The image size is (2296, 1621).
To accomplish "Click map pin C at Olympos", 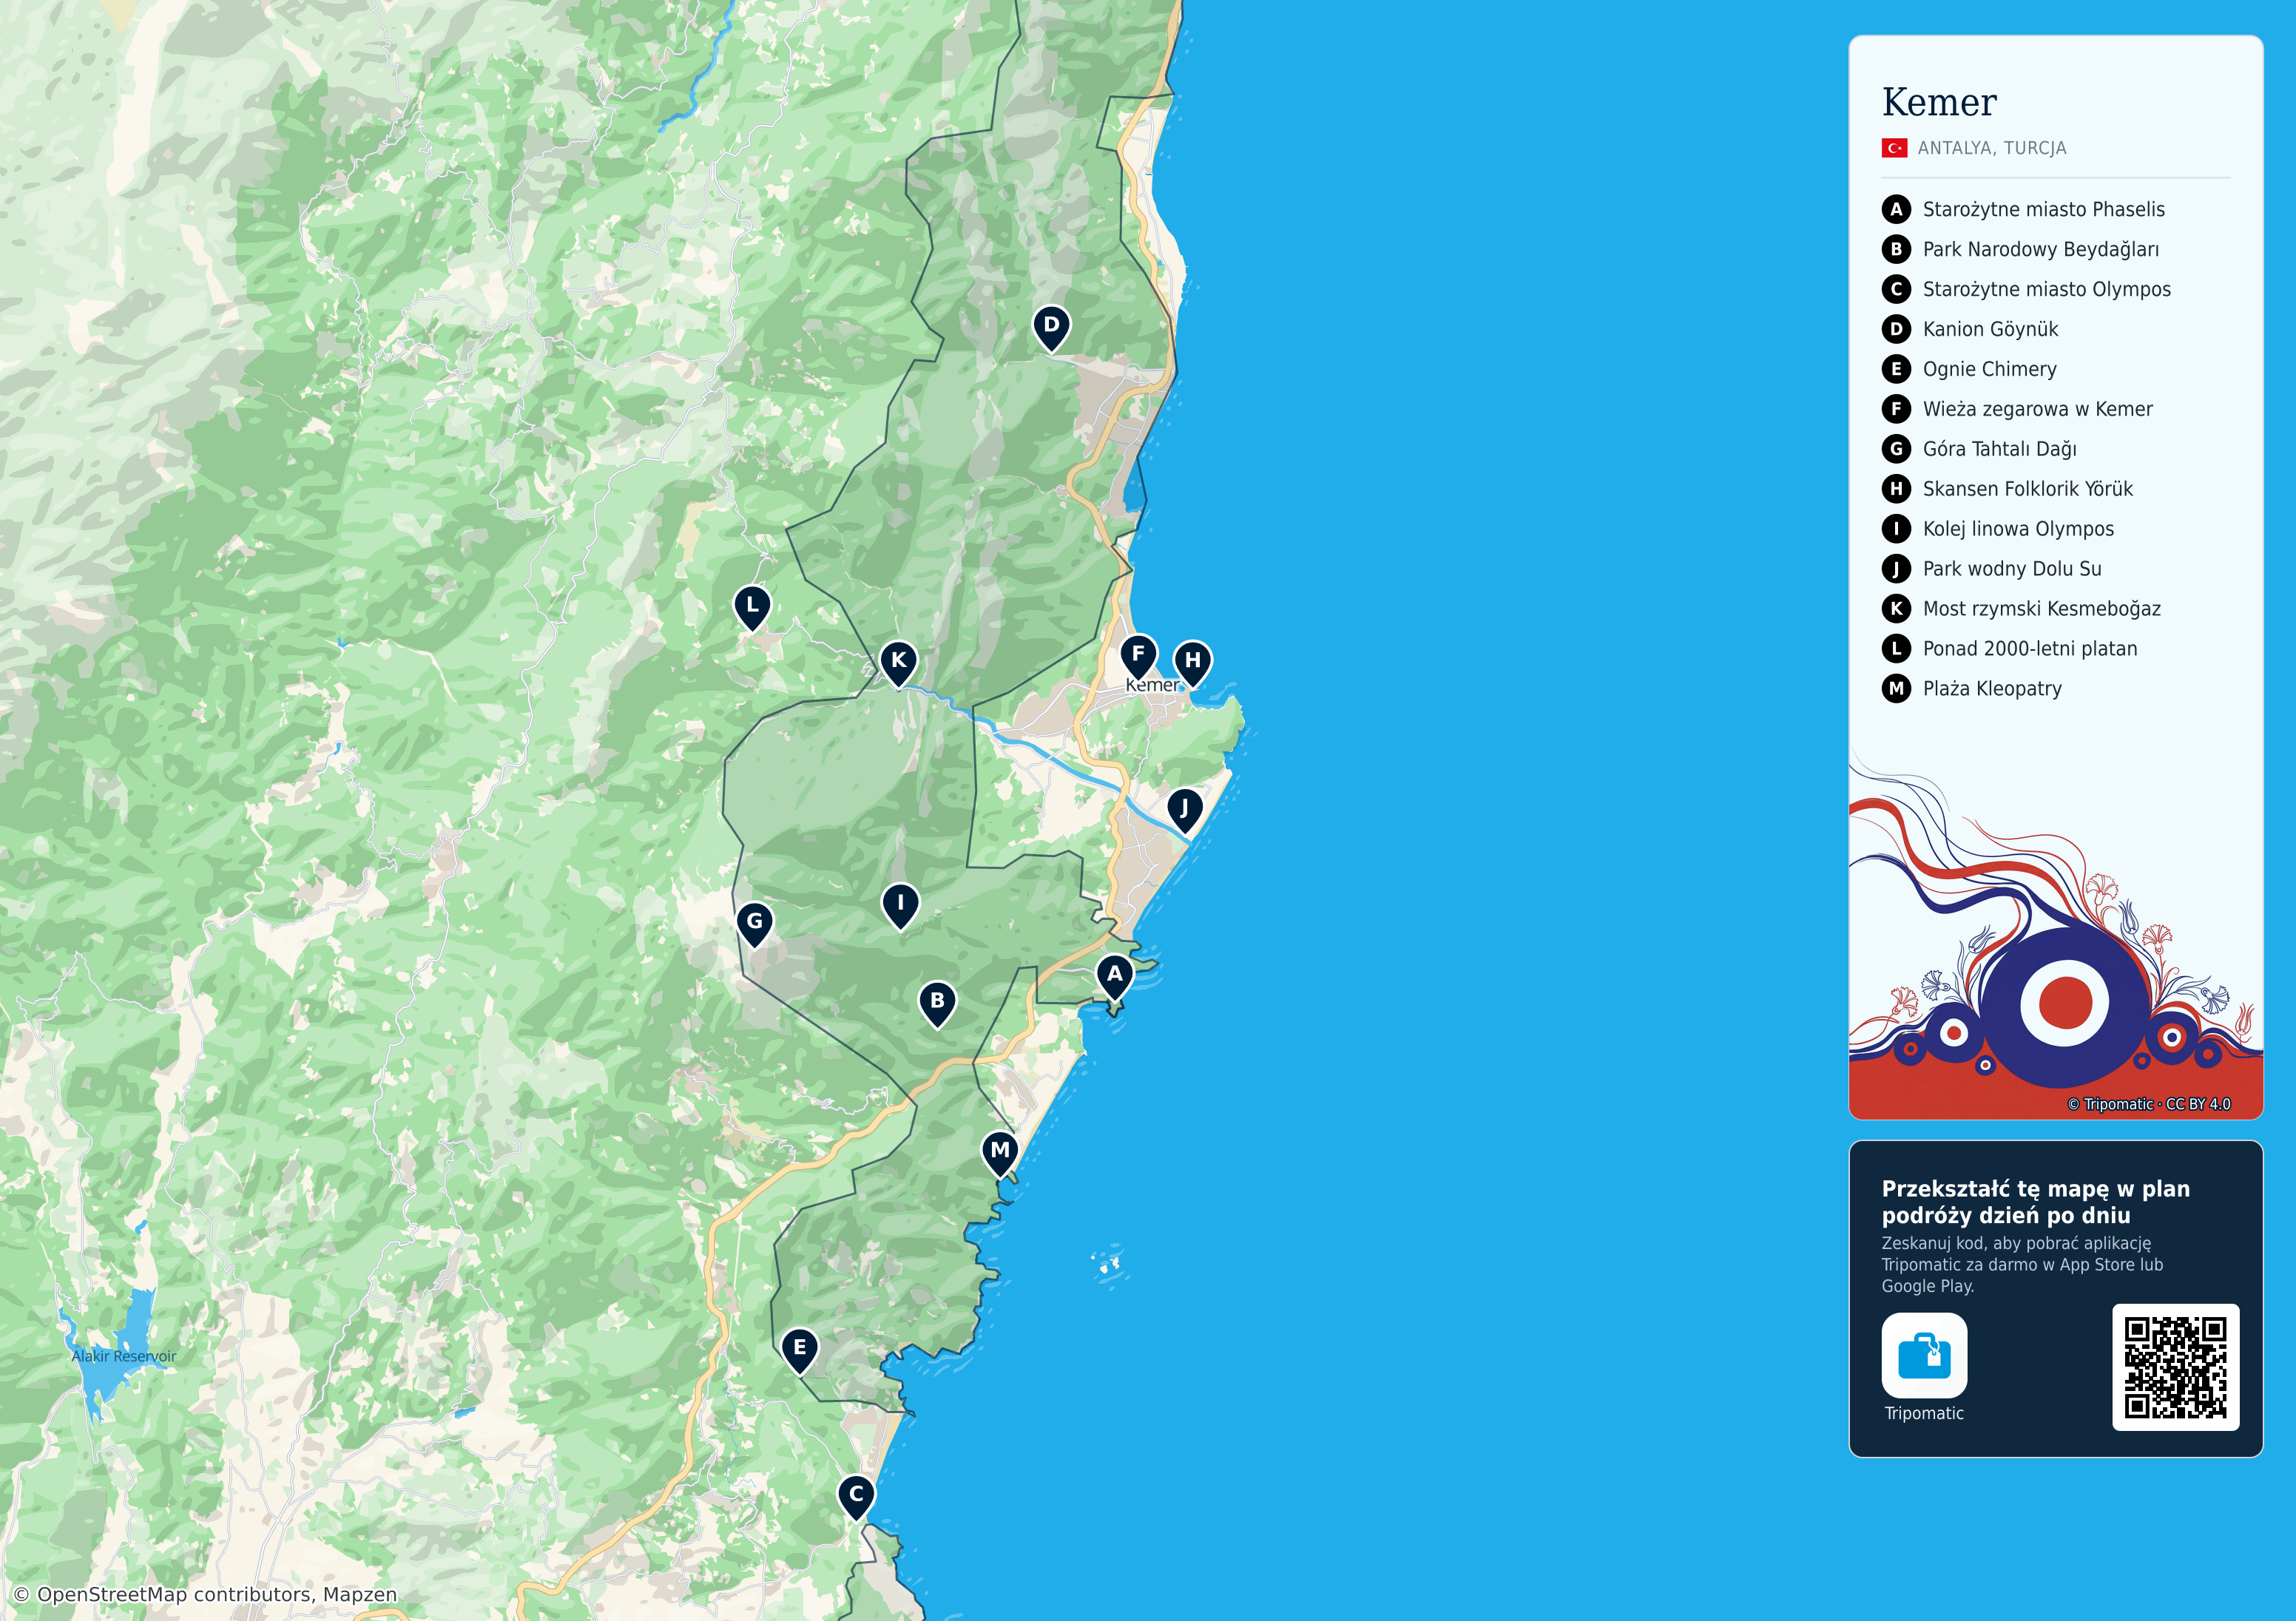I will click(x=856, y=1496).
